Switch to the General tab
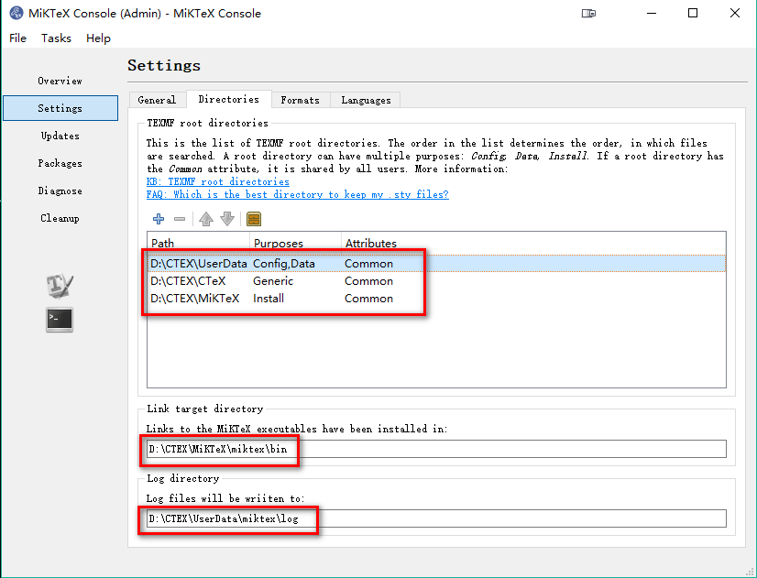757x578 pixels. (x=157, y=100)
